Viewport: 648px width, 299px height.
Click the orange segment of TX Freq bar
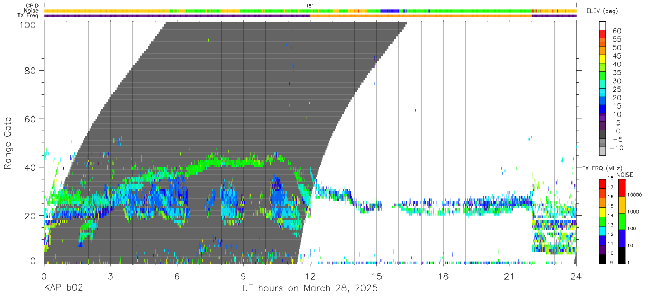pyautogui.click(x=421, y=16)
